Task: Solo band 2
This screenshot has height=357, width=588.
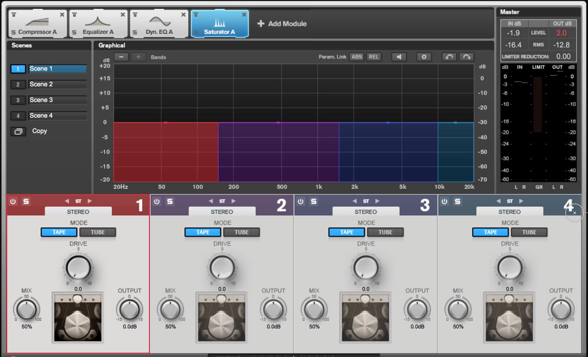Action: pos(170,202)
